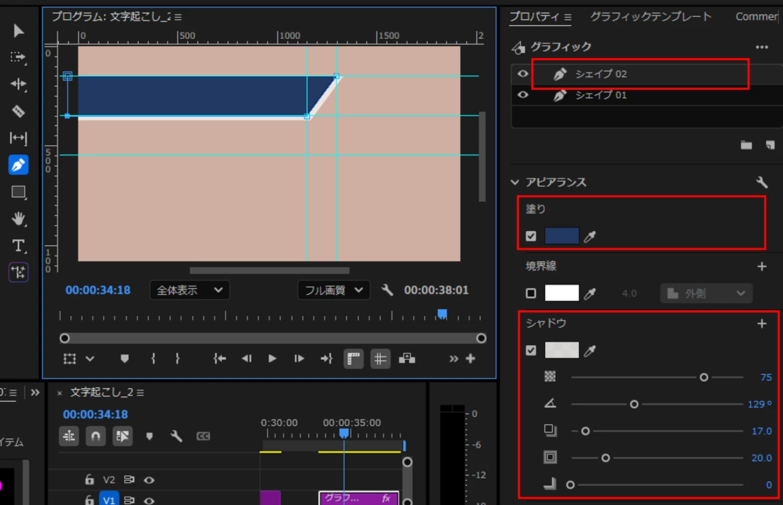Collapse the アピアランス section
The height and width of the screenshot is (505, 783).
coord(515,182)
